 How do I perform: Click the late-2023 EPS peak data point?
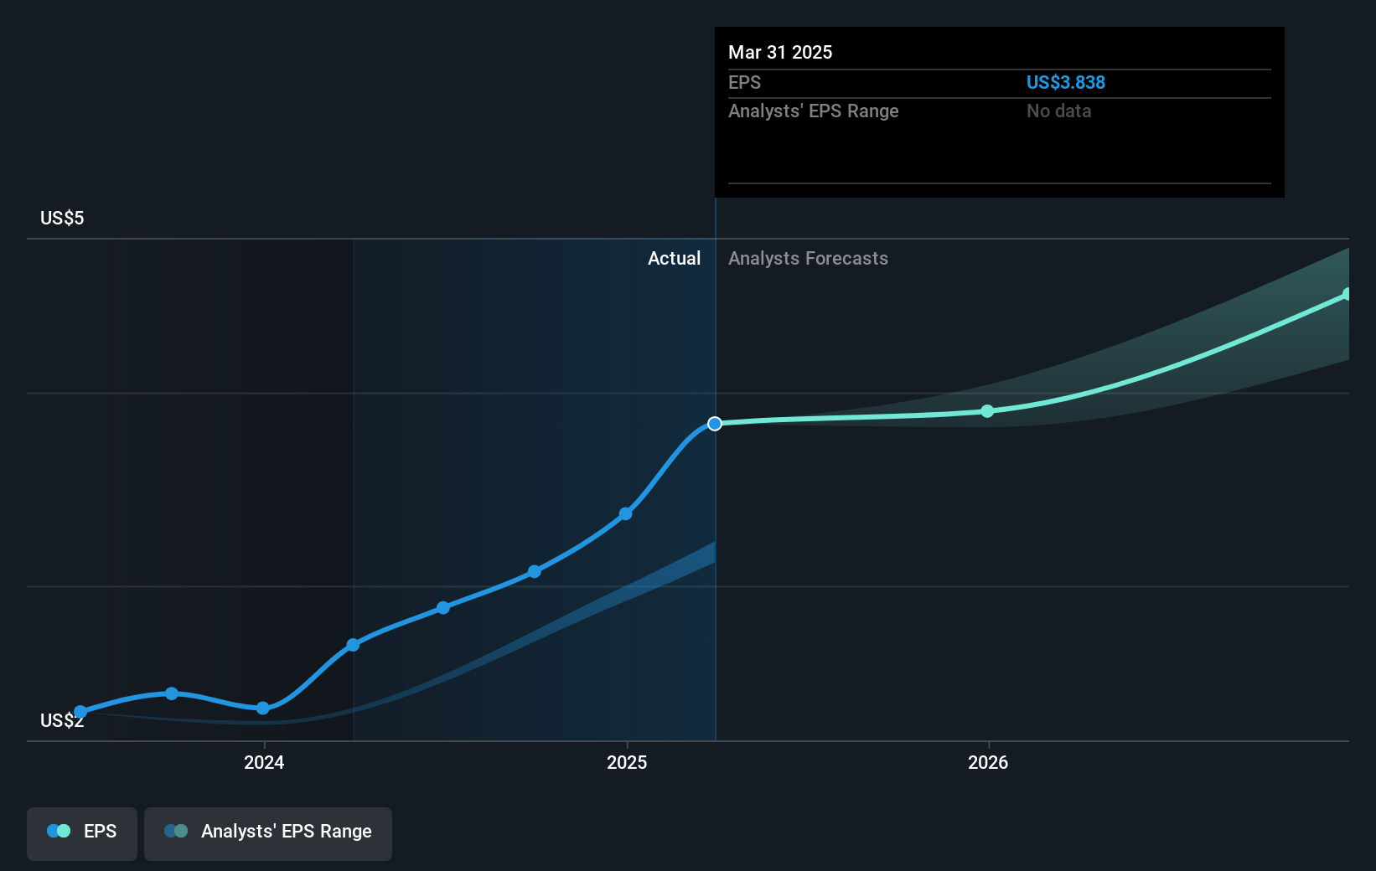point(172,693)
